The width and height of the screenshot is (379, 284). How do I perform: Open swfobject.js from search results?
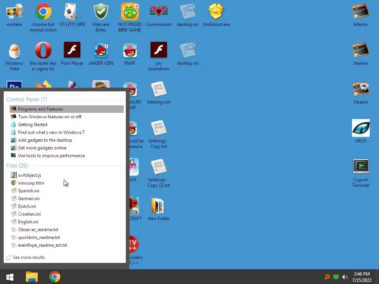pyautogui.click(x=67, y=175)
